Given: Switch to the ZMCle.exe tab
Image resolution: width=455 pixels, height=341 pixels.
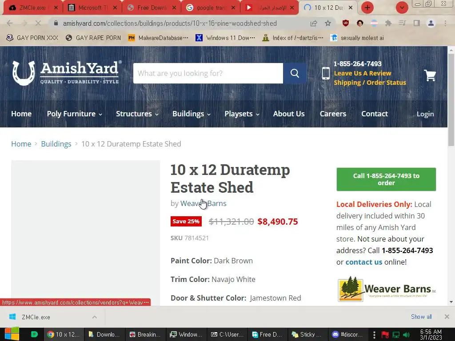Looking at the screenshot, I should pos(32,8).
